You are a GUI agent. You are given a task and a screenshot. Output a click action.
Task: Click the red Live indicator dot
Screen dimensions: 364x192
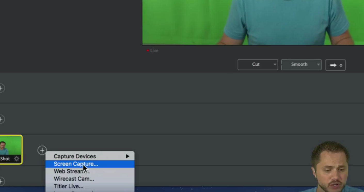tap(148, 51)
